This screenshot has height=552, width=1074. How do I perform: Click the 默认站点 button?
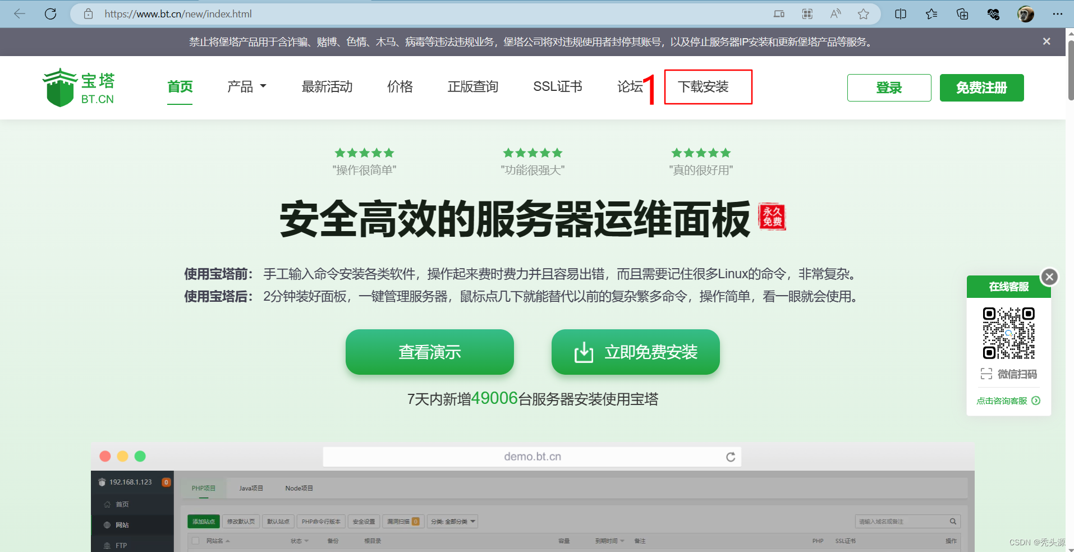point(278,521)
